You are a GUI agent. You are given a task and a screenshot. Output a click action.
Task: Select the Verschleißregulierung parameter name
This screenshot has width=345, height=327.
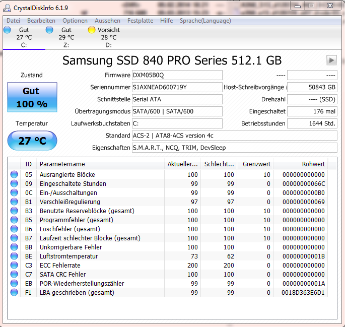(70, 202)
